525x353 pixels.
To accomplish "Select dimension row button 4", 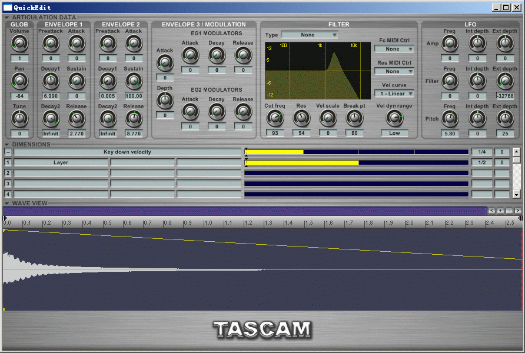I will pos(8,194).
